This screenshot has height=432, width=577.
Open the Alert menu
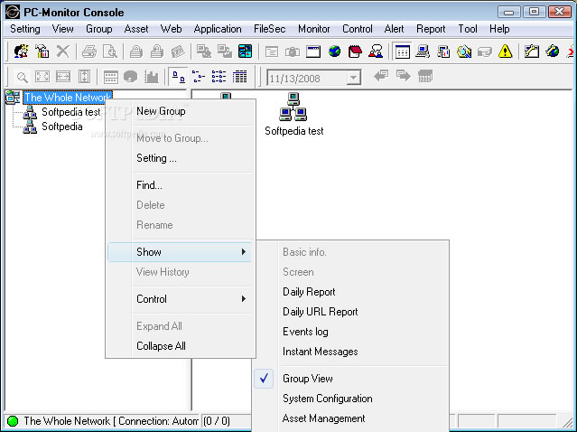pyautogui.click(x=394, y=29)
